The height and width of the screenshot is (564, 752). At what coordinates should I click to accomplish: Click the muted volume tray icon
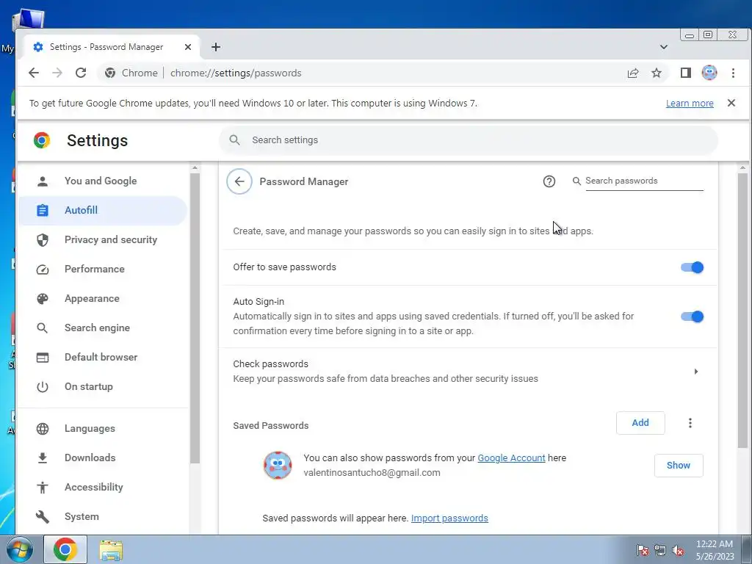(x=678, y=551)
